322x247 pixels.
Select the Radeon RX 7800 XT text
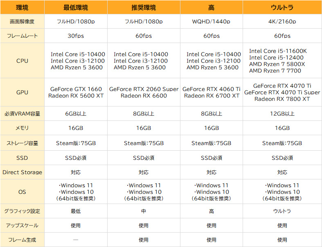282,99
